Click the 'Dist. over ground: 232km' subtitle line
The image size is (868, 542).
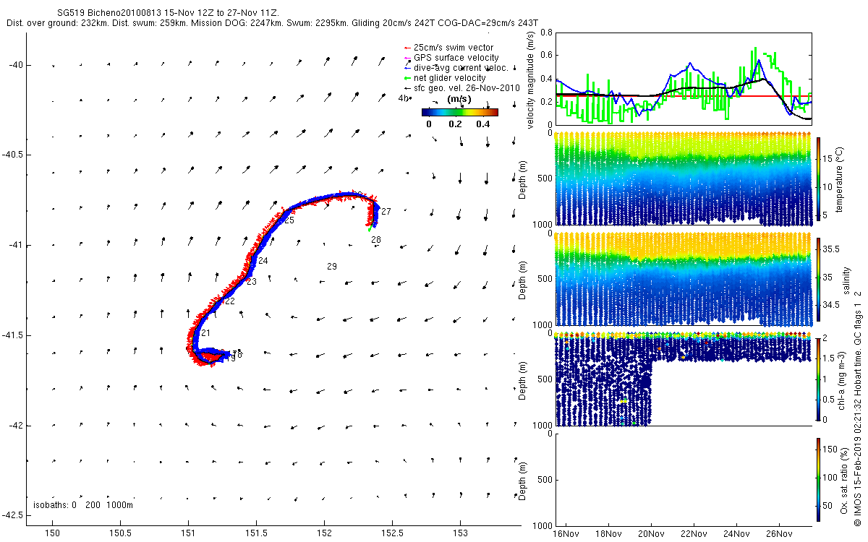[x=272, y=23]
